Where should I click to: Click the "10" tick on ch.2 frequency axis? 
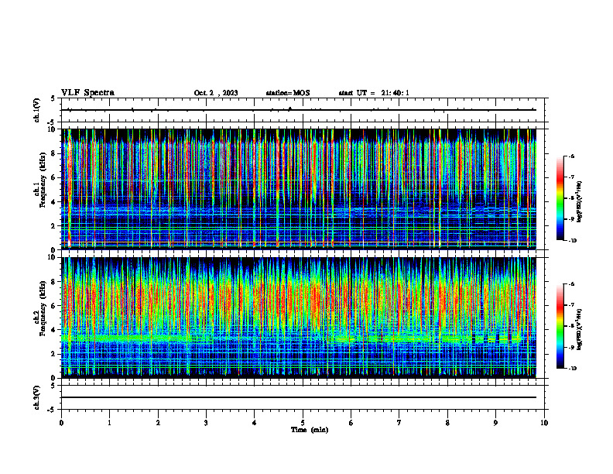pos(53,258)
